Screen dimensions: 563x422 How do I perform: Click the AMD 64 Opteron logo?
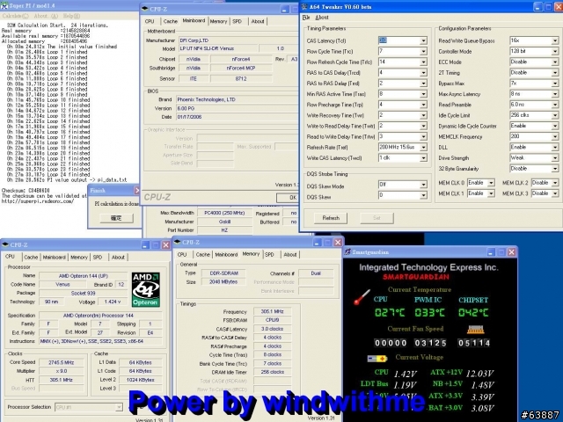pos(146,289)
